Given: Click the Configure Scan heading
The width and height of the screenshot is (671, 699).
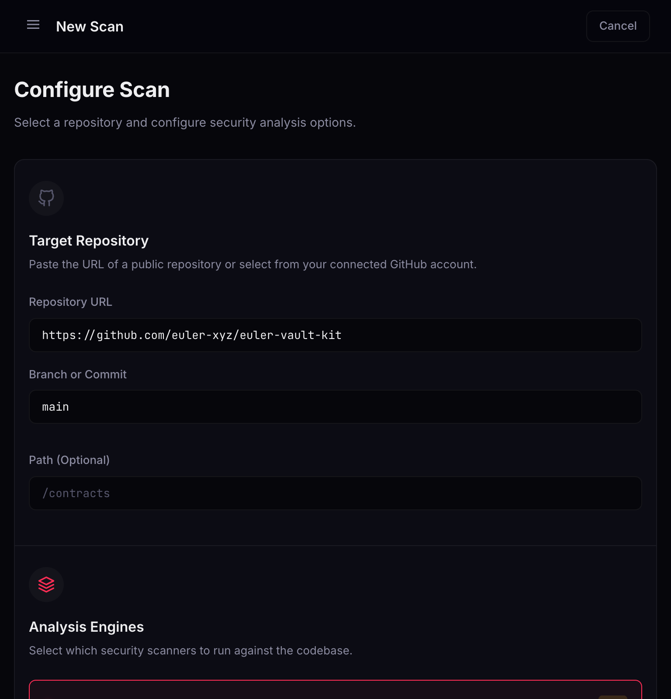Looking at the screenshot, I should click(92, 90).
